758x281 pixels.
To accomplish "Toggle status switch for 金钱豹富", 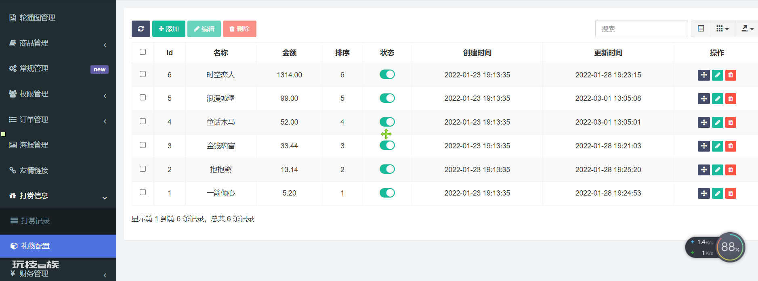I will pyautogui.click(x=387, y=145).
